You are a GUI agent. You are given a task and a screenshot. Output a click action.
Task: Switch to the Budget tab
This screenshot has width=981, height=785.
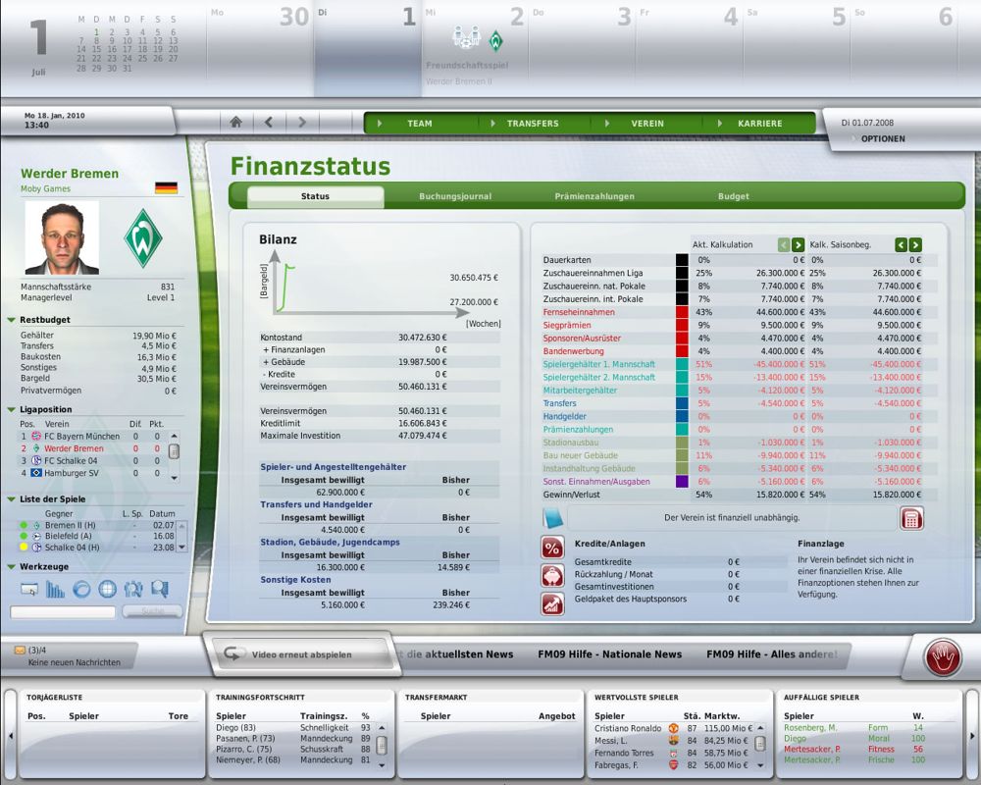click(x=733, y=196)
